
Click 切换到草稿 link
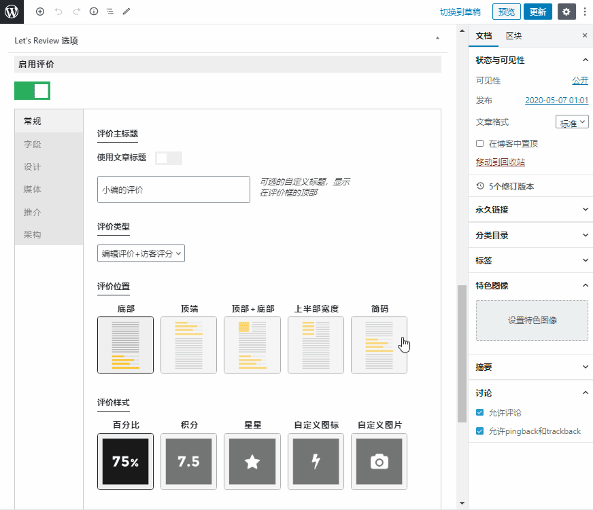pyautogui.click(x=460, y=12)
